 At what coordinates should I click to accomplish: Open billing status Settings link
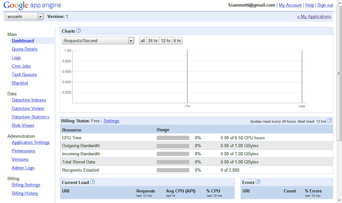[112, 121]
